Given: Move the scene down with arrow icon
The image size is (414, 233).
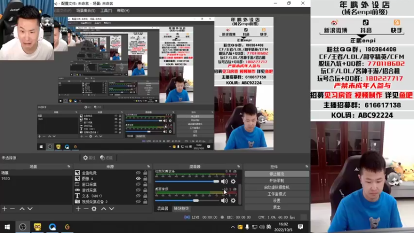Looking at the screenshot, I should coord(30,209).
